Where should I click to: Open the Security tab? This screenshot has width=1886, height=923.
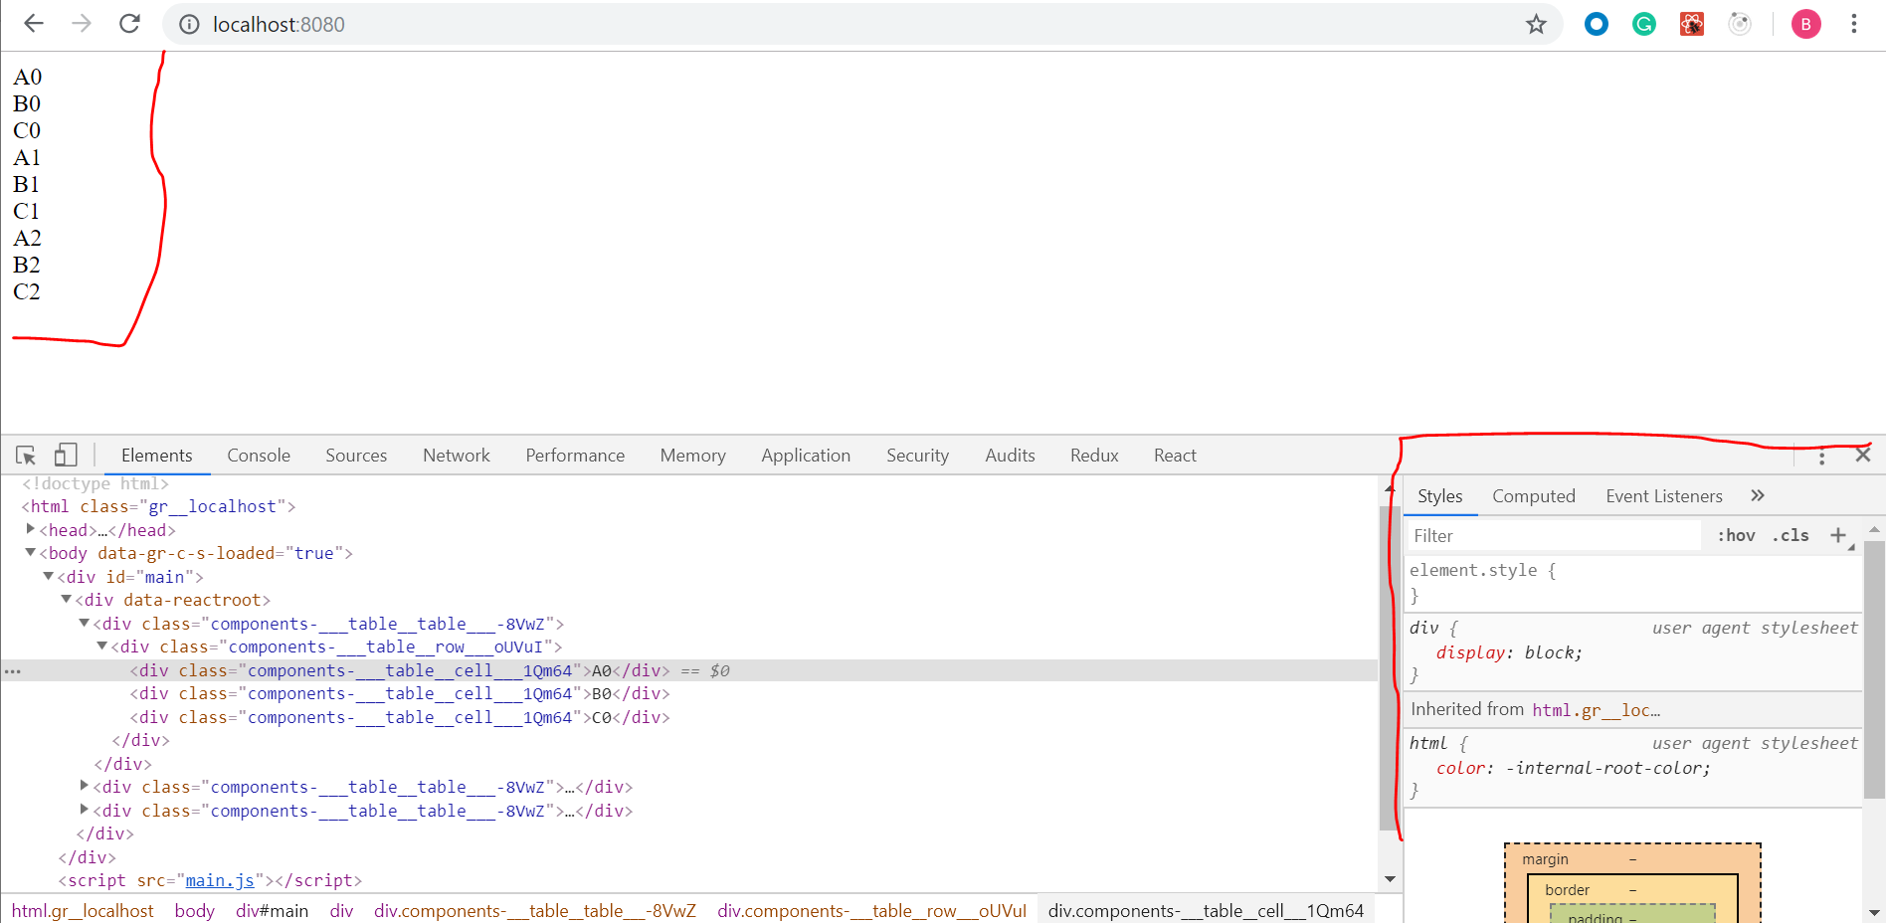pyautogui.click(x=917, y=456)
